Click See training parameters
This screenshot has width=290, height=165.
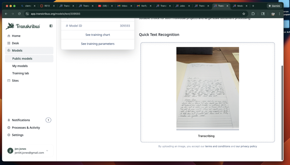point(98,44)
